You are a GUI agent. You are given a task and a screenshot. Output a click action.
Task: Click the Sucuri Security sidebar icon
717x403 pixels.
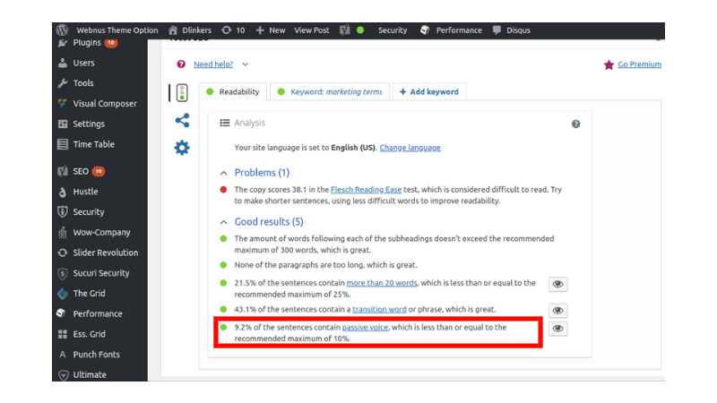pos(63,273)
